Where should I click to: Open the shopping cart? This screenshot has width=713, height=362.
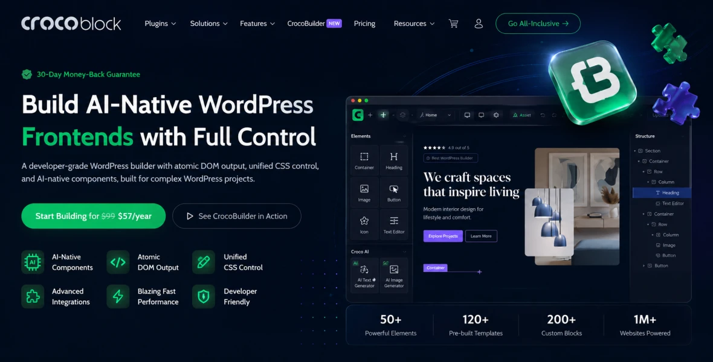[453, 24]
